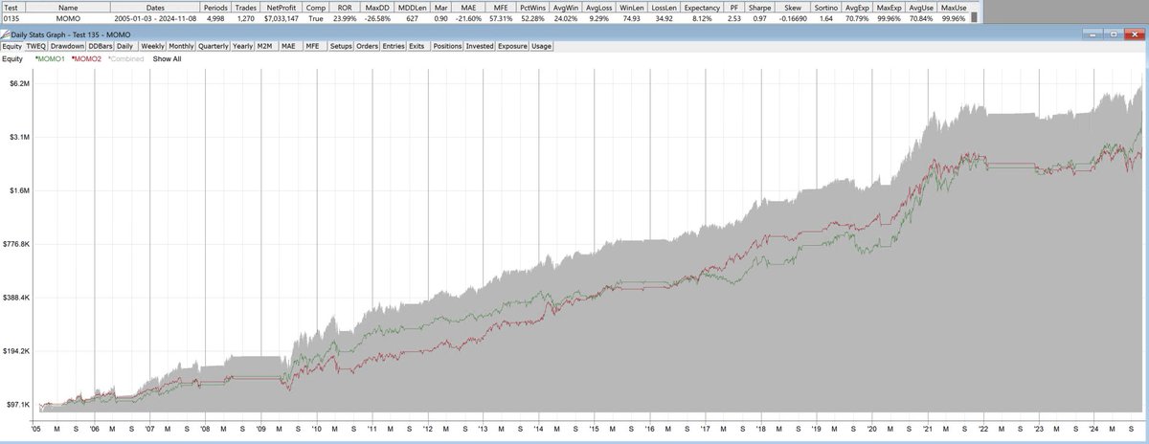Screen dimensions: 1149x444
Task: Click the LossLen column header
Action: point(665,8)
